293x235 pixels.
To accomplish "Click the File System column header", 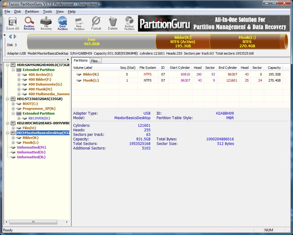I will (x=148, y=68).
